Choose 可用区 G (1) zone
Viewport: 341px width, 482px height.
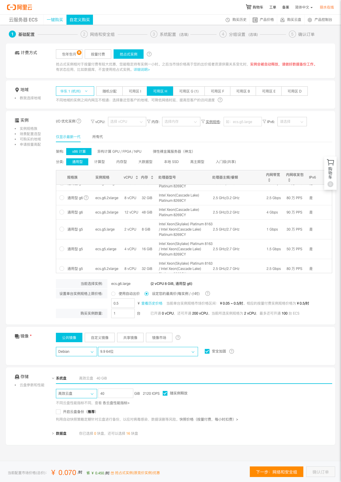point(189,91)
